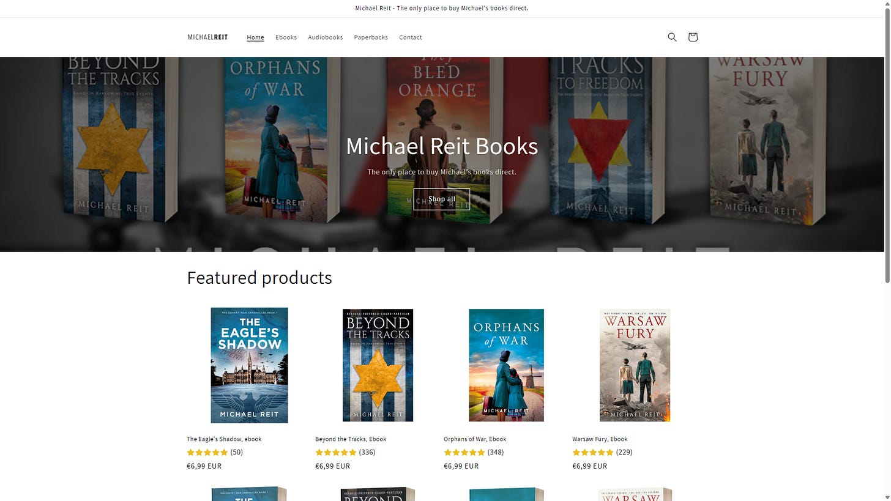Click the Michael Reit Books hero heading
This screenshot has width=891, height=501.
(x=442, y=146)
